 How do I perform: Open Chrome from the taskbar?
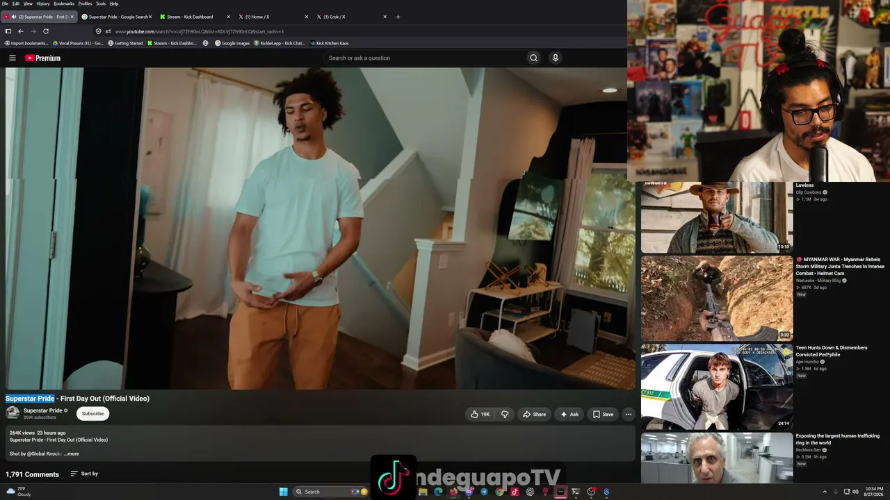pyautogui.click(x=499, y=492)
